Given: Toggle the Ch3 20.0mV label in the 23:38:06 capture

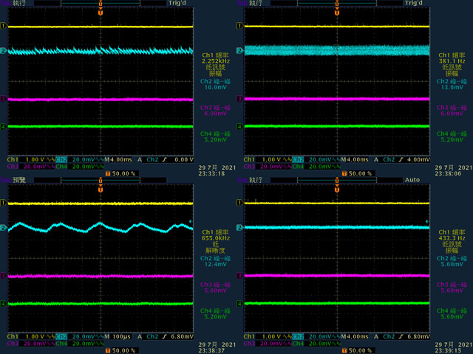Looking at the screenshot, I should pyautogui.click(x=266, y=167).
